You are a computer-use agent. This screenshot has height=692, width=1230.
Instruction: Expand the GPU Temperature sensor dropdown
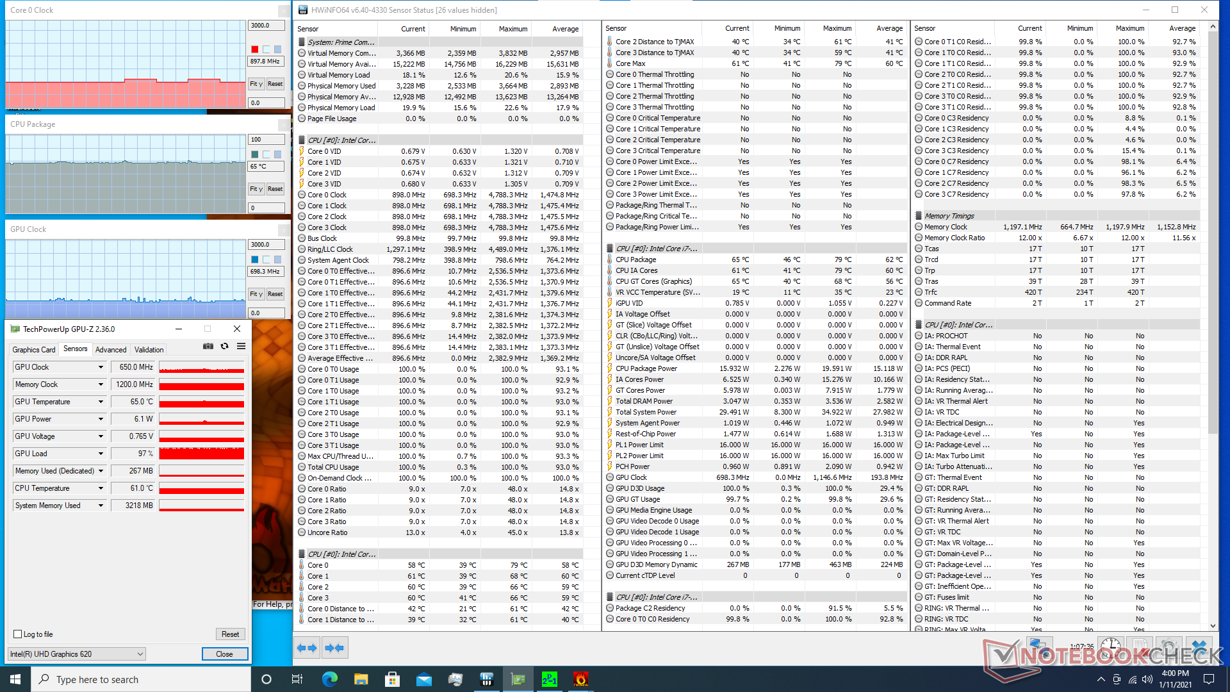[x=101, y=402]
